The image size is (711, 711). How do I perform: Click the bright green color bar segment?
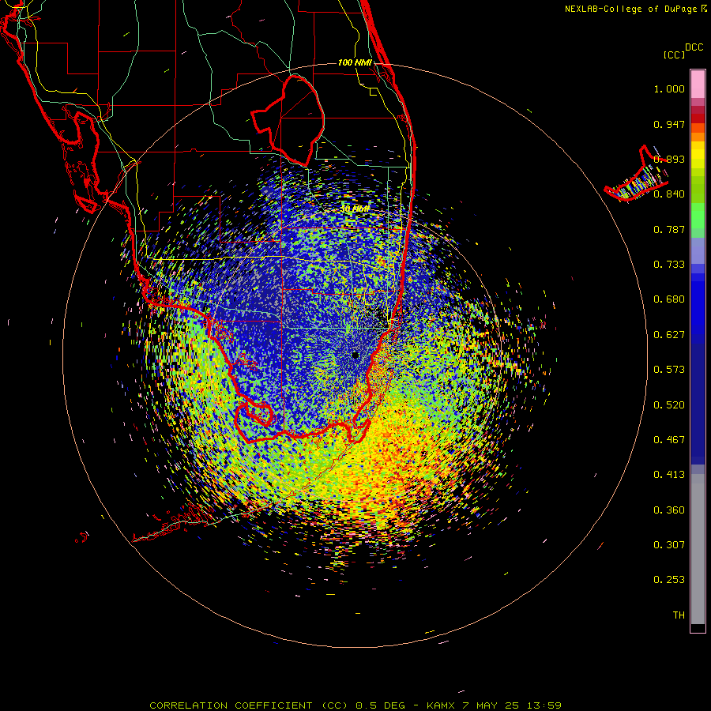[698, 216]
